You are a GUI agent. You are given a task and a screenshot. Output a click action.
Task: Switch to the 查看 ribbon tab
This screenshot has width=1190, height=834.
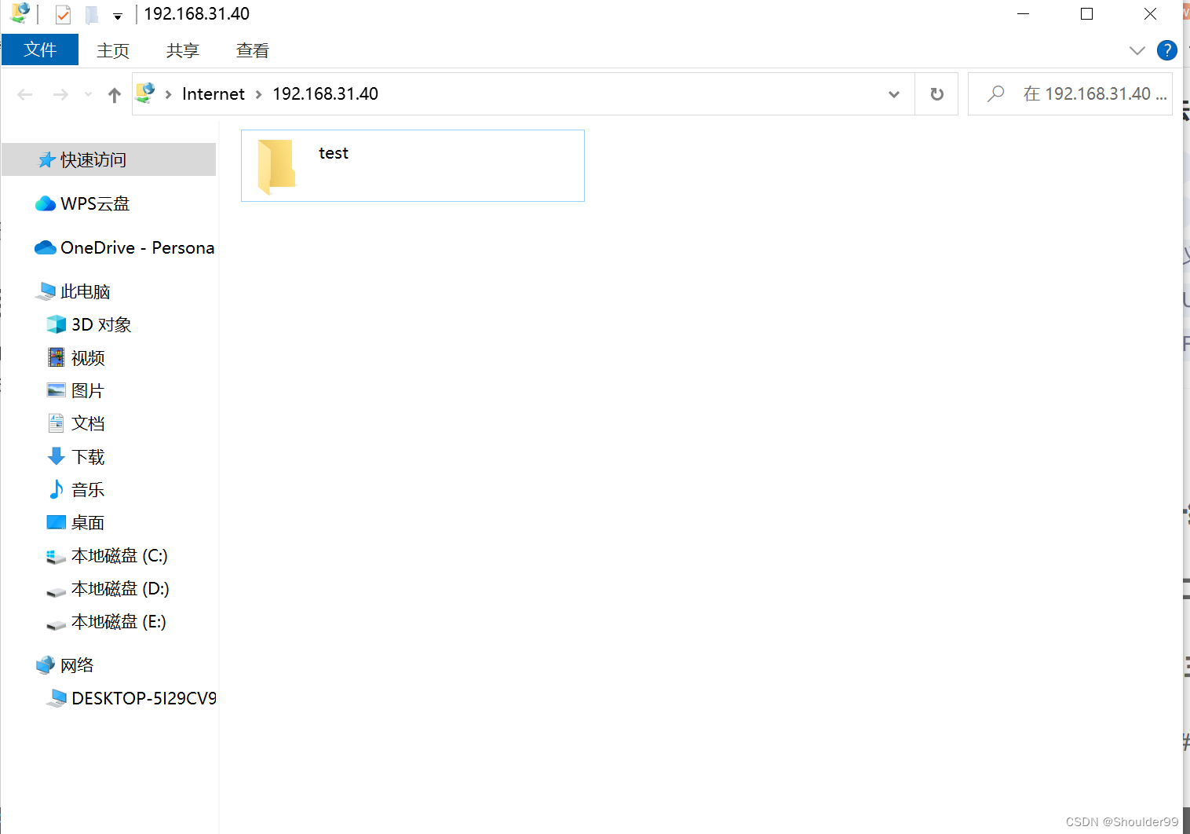pos(252,49)
